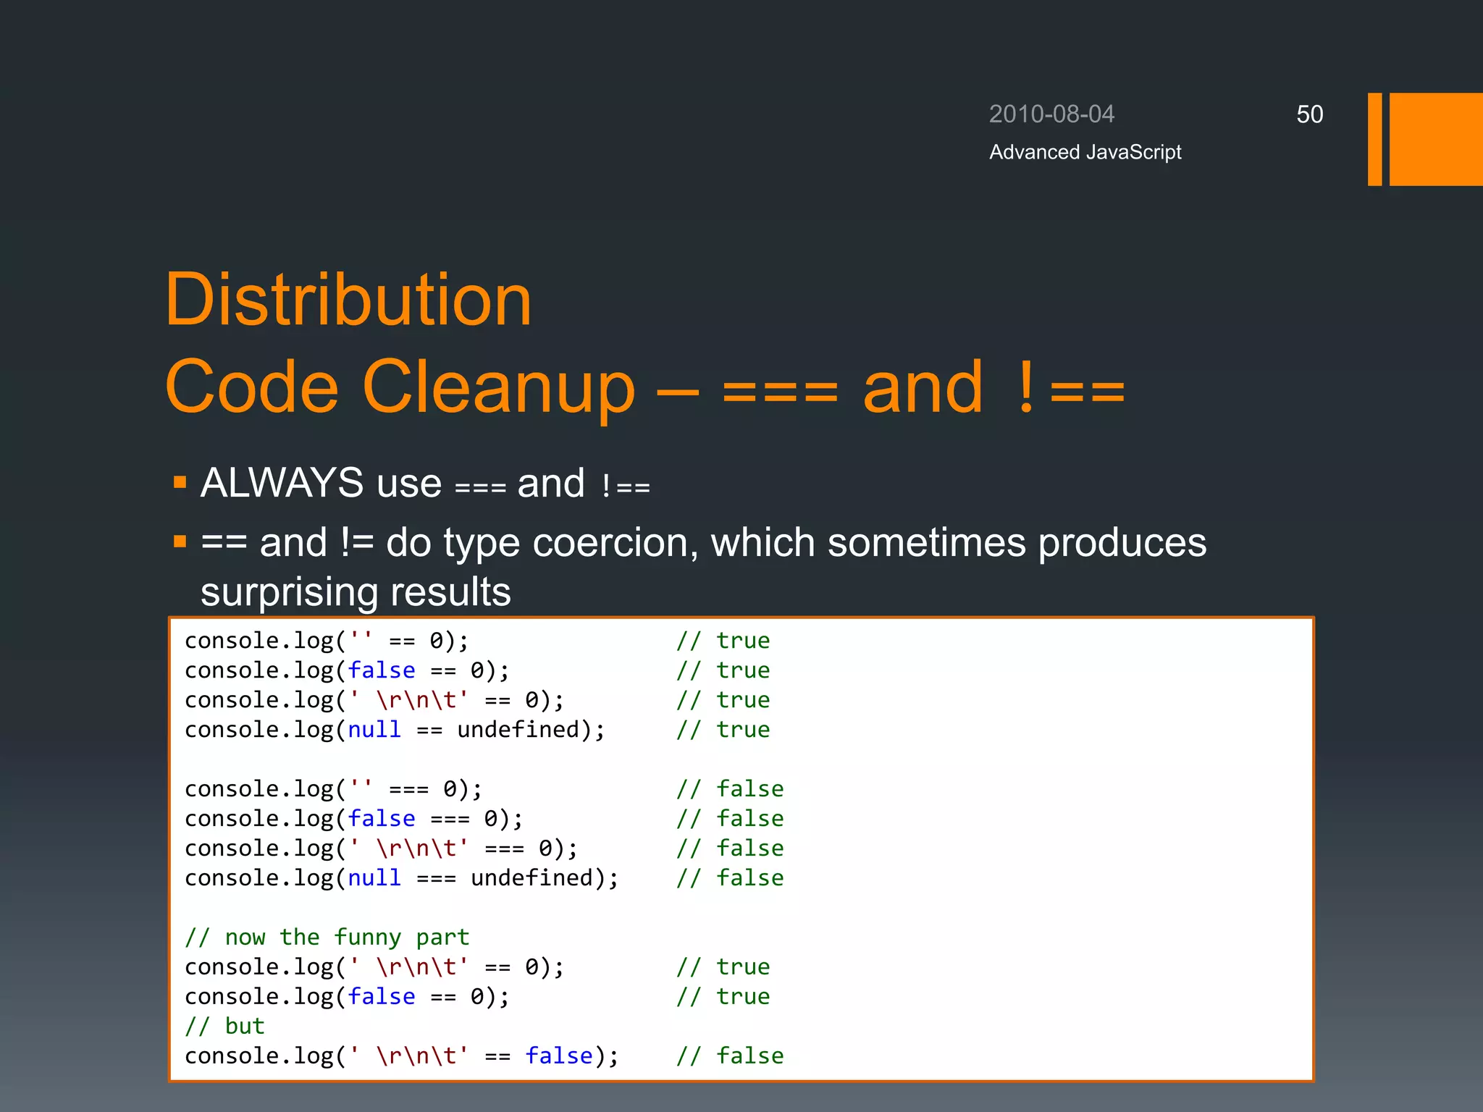Click the first // true comment

click(723, 641)
